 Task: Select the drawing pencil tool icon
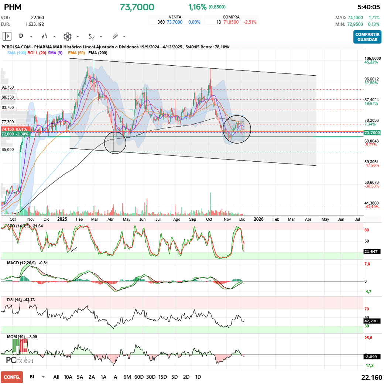coord(115,36)
